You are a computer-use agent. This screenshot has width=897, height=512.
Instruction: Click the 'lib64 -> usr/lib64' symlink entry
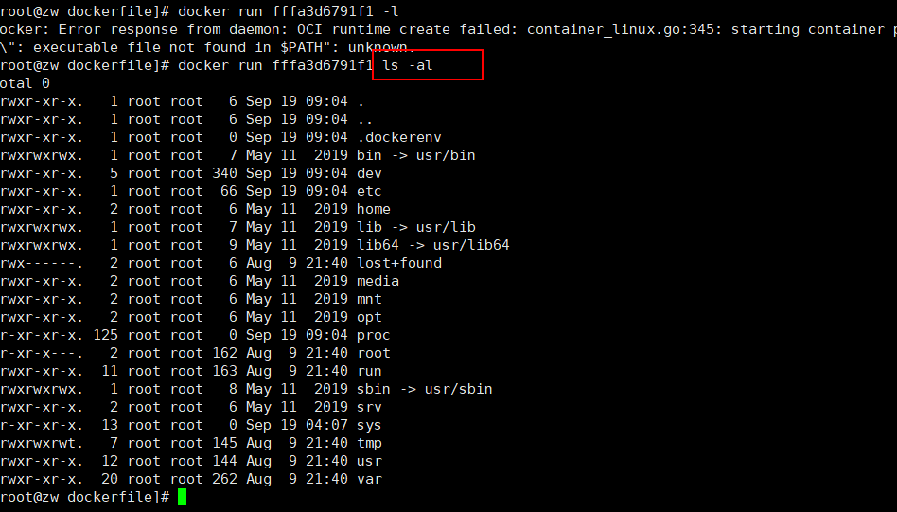pyautogui.click(x=433, y=245)
